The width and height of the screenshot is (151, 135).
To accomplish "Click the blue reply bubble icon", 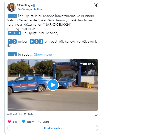I will (x=23, y=121).
